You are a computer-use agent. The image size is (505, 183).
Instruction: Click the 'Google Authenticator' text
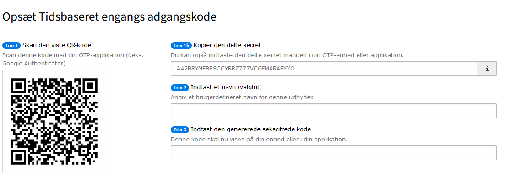coord(34,63)
